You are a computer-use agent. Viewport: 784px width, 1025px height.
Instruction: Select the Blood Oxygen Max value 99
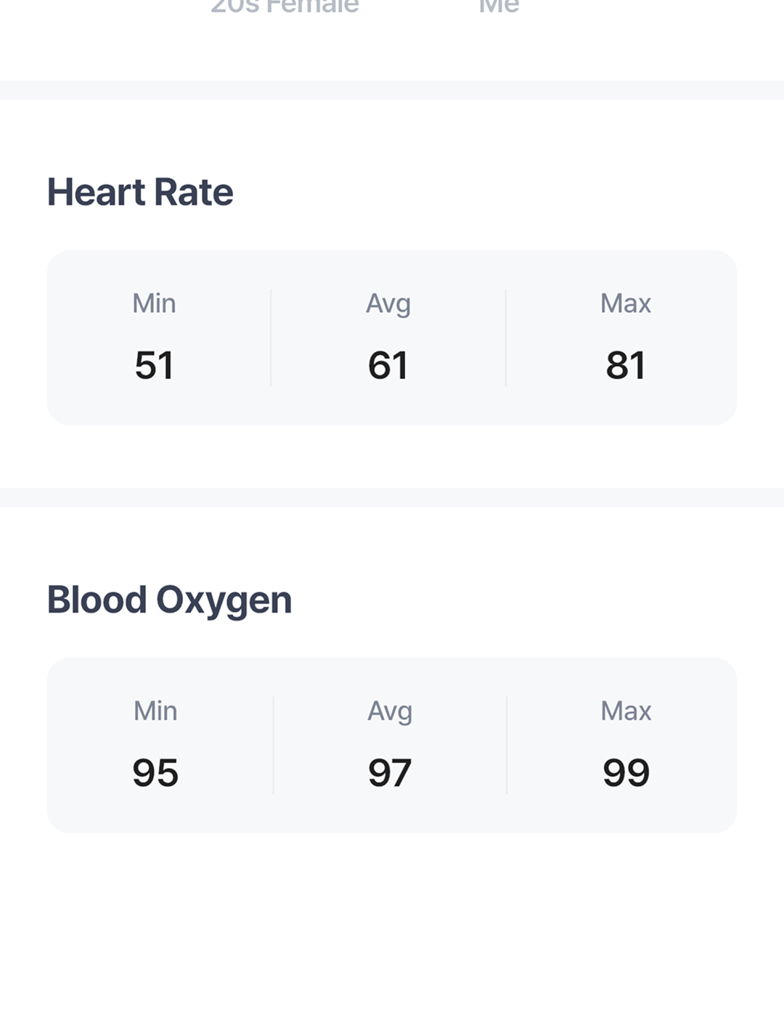[x=626, y=772]
